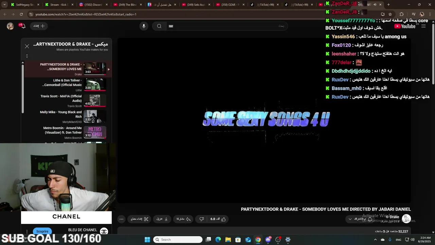Open the mix playlist three-dot options menu

[x=27, y=56]
